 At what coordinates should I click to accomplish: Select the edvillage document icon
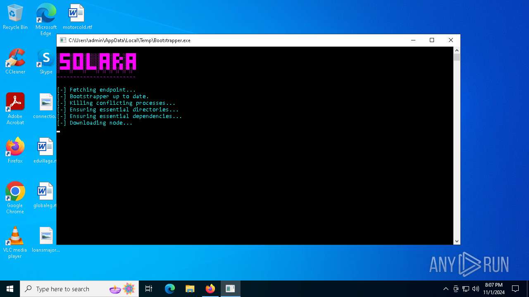tap(45, 151)
